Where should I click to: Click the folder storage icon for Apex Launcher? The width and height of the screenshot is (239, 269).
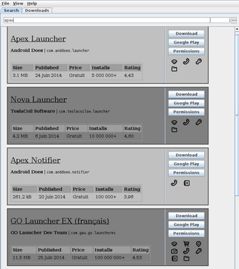click(x=174, y=69)
